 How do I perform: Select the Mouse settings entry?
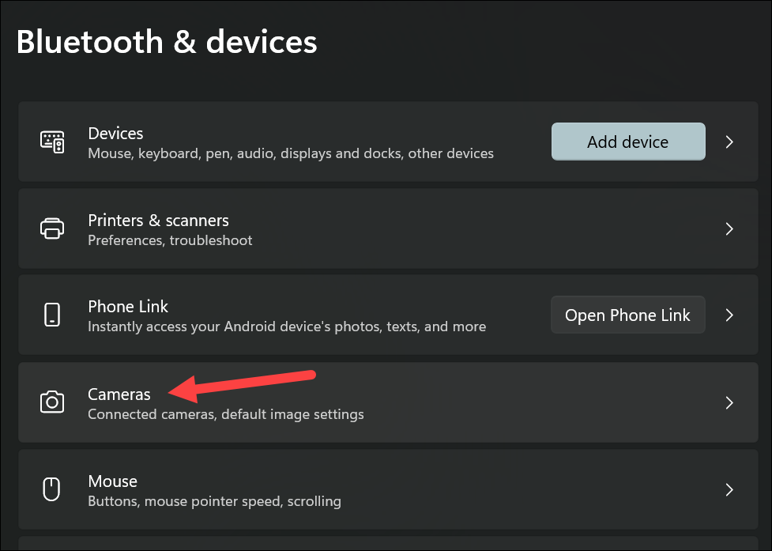pyautogui.click(x=112, y=481)
